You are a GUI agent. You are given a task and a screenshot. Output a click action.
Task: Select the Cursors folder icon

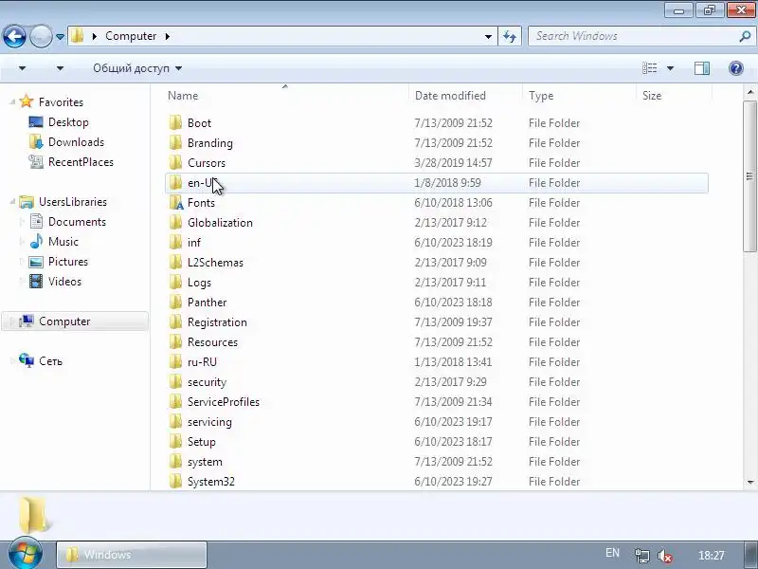pyautogui.click(x=175, y=162)
